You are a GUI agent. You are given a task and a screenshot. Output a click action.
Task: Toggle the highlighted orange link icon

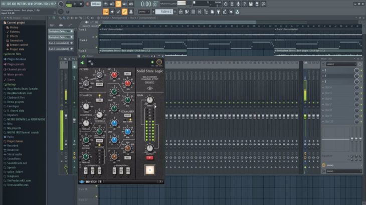125,11
